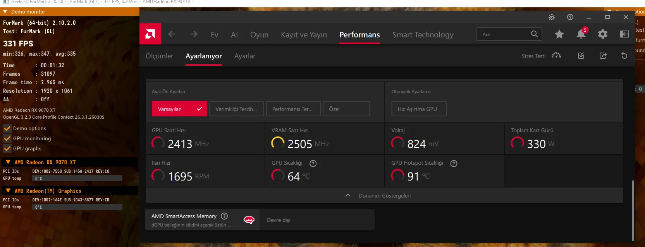Open the help question mark icon in title bar
645x247 pixels.
click(x=570, y=17)
